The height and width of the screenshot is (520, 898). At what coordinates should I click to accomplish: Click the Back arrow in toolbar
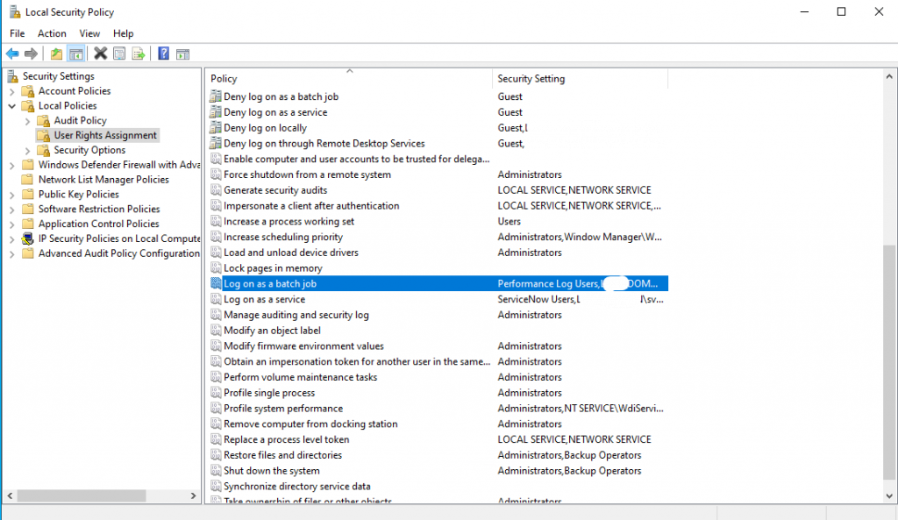click(x=12, y=53)
